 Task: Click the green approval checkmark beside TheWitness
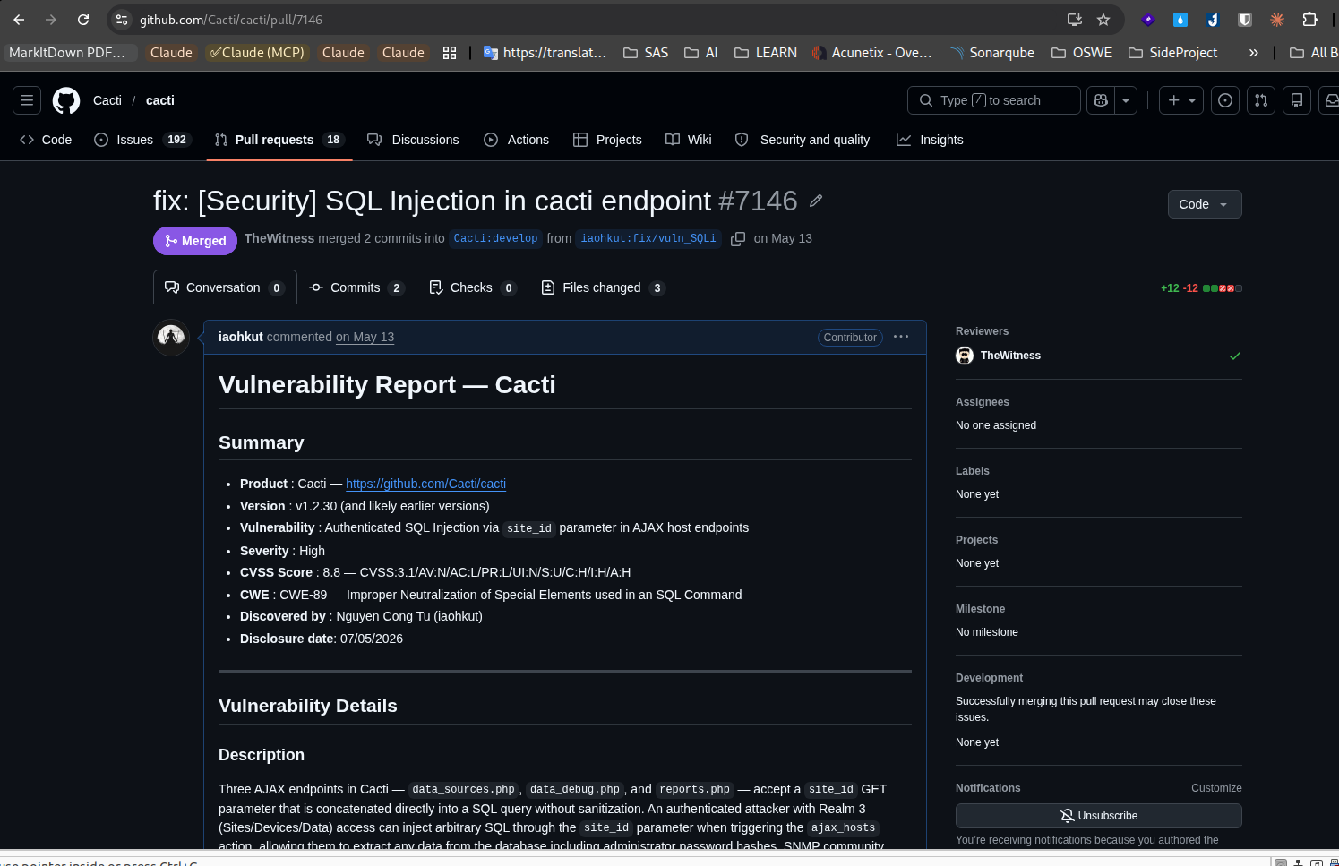[1235, 356]
